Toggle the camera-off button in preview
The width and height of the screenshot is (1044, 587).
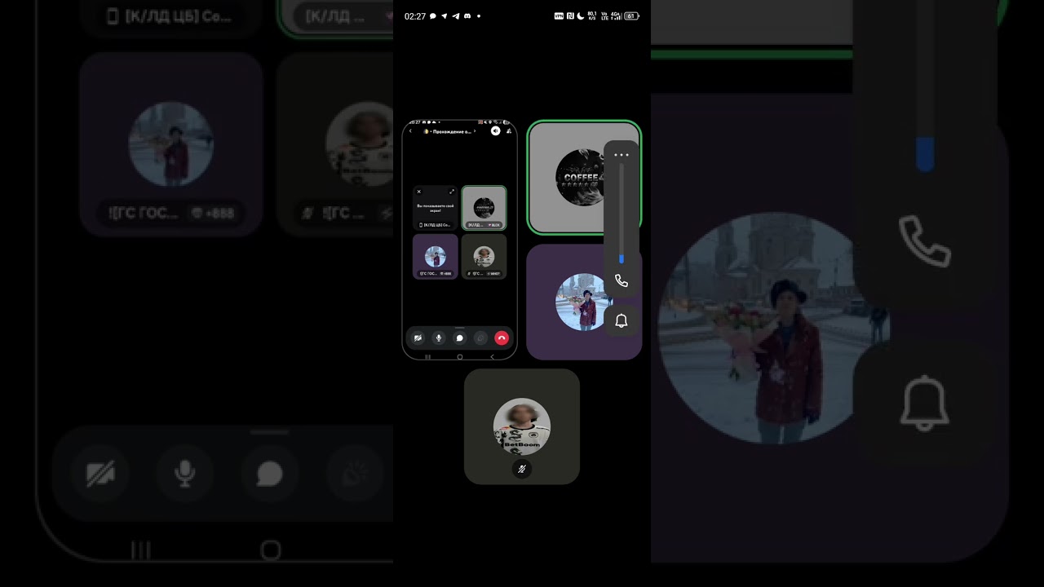pyautogui.click(x=418, y=338)
